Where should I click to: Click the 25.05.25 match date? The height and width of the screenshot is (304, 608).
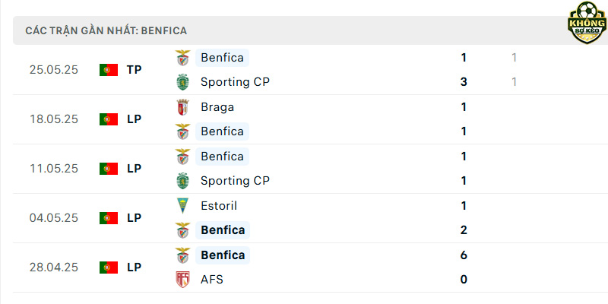tap(54, 70)
